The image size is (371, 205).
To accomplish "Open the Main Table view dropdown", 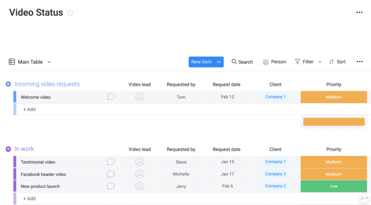I will coord(49,62).
